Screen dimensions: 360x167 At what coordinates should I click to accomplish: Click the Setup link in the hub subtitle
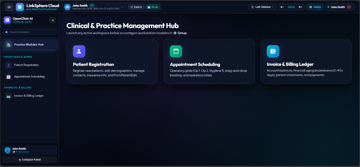pos(180,33)
